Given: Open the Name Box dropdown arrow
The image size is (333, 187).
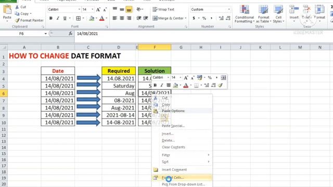Looking at the screenshot, I should [x=45, y=34].
